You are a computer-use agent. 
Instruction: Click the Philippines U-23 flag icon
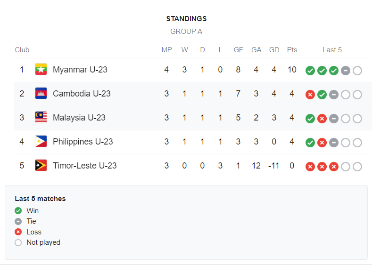click(x=41, y=141)
